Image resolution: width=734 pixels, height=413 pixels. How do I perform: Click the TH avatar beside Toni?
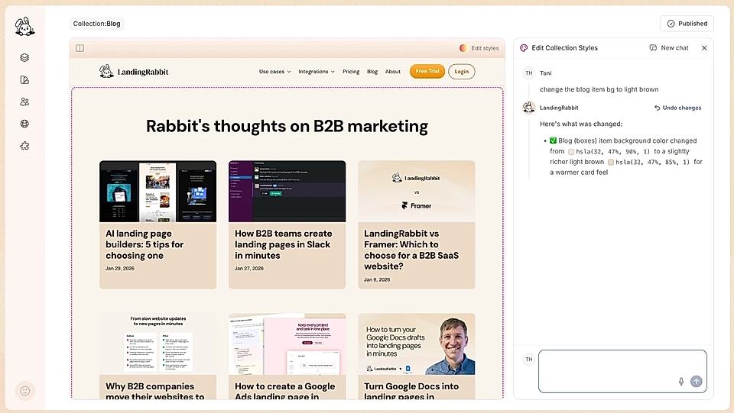coord(528,73)
